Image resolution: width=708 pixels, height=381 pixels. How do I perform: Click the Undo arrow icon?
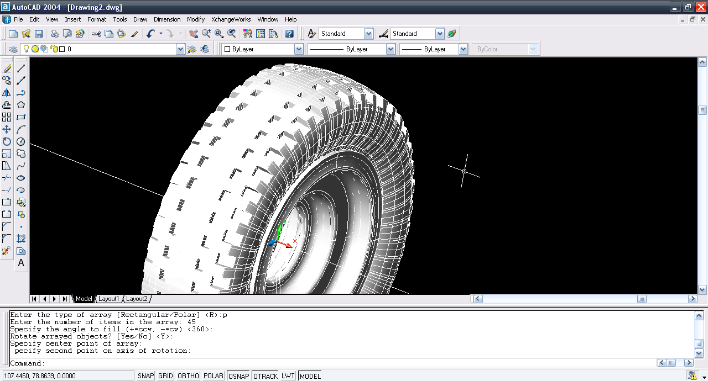pyautogui.click(x=151, y=34)
